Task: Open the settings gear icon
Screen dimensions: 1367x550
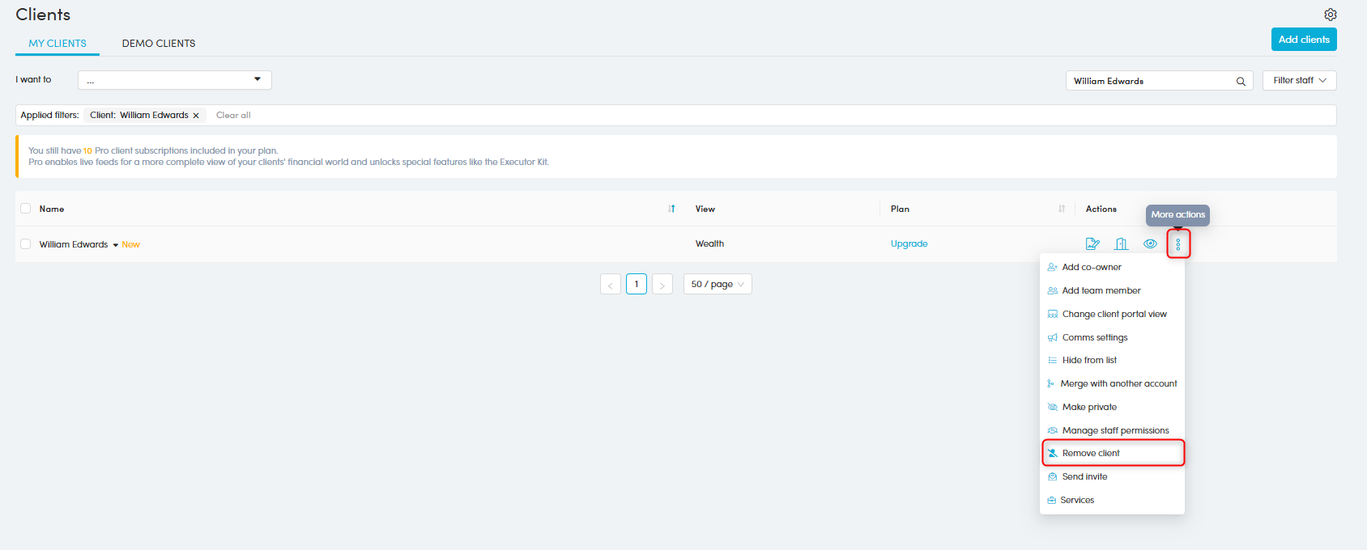Action: (x=1330, y=15)
